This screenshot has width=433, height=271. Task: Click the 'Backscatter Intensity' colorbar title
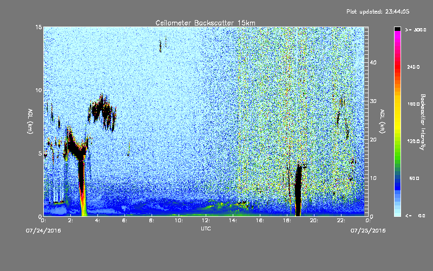(x=423, y=122)
